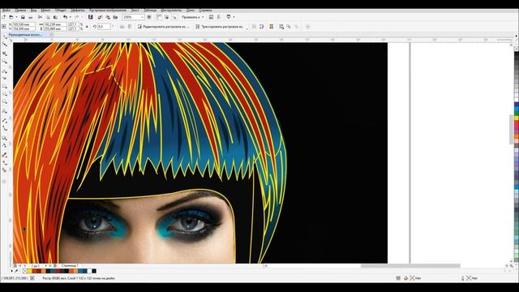
Task: Click the Save icon in the toolbar
Action: click(23, 17)
